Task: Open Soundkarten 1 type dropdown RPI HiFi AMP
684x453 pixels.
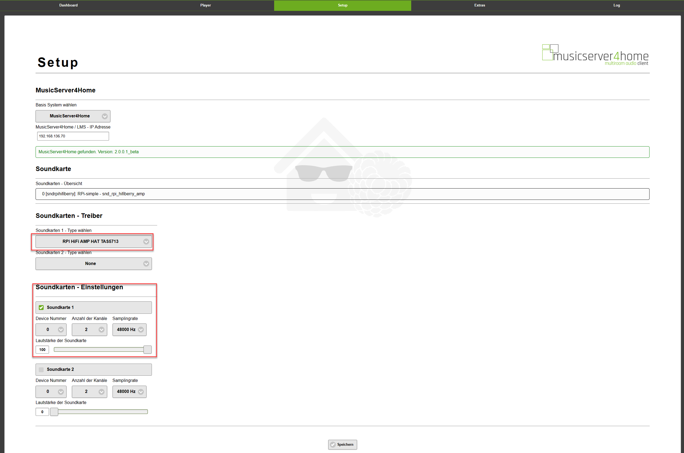Action: coord(94,242)
